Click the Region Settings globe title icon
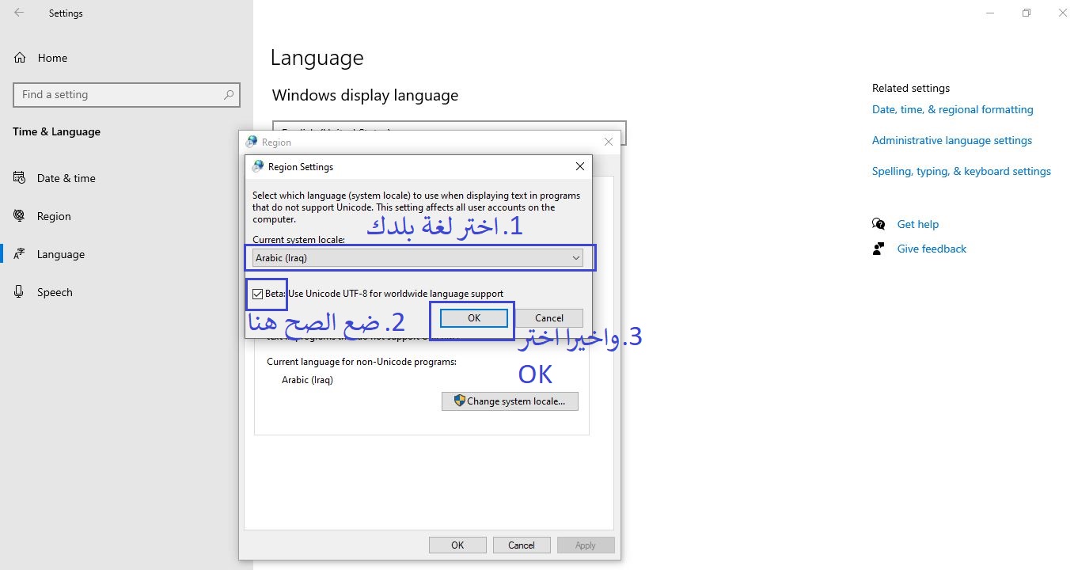 pos(257,166)
